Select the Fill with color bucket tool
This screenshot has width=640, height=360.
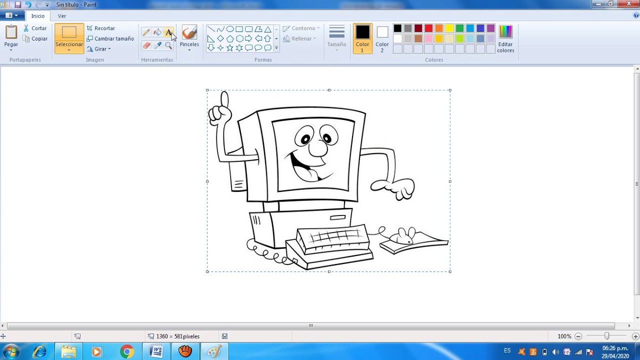[x=157, y=32]
